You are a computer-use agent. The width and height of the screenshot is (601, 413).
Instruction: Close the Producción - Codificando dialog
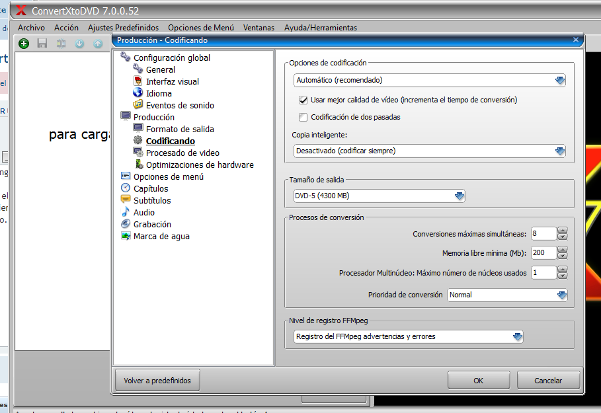point(576,40)
